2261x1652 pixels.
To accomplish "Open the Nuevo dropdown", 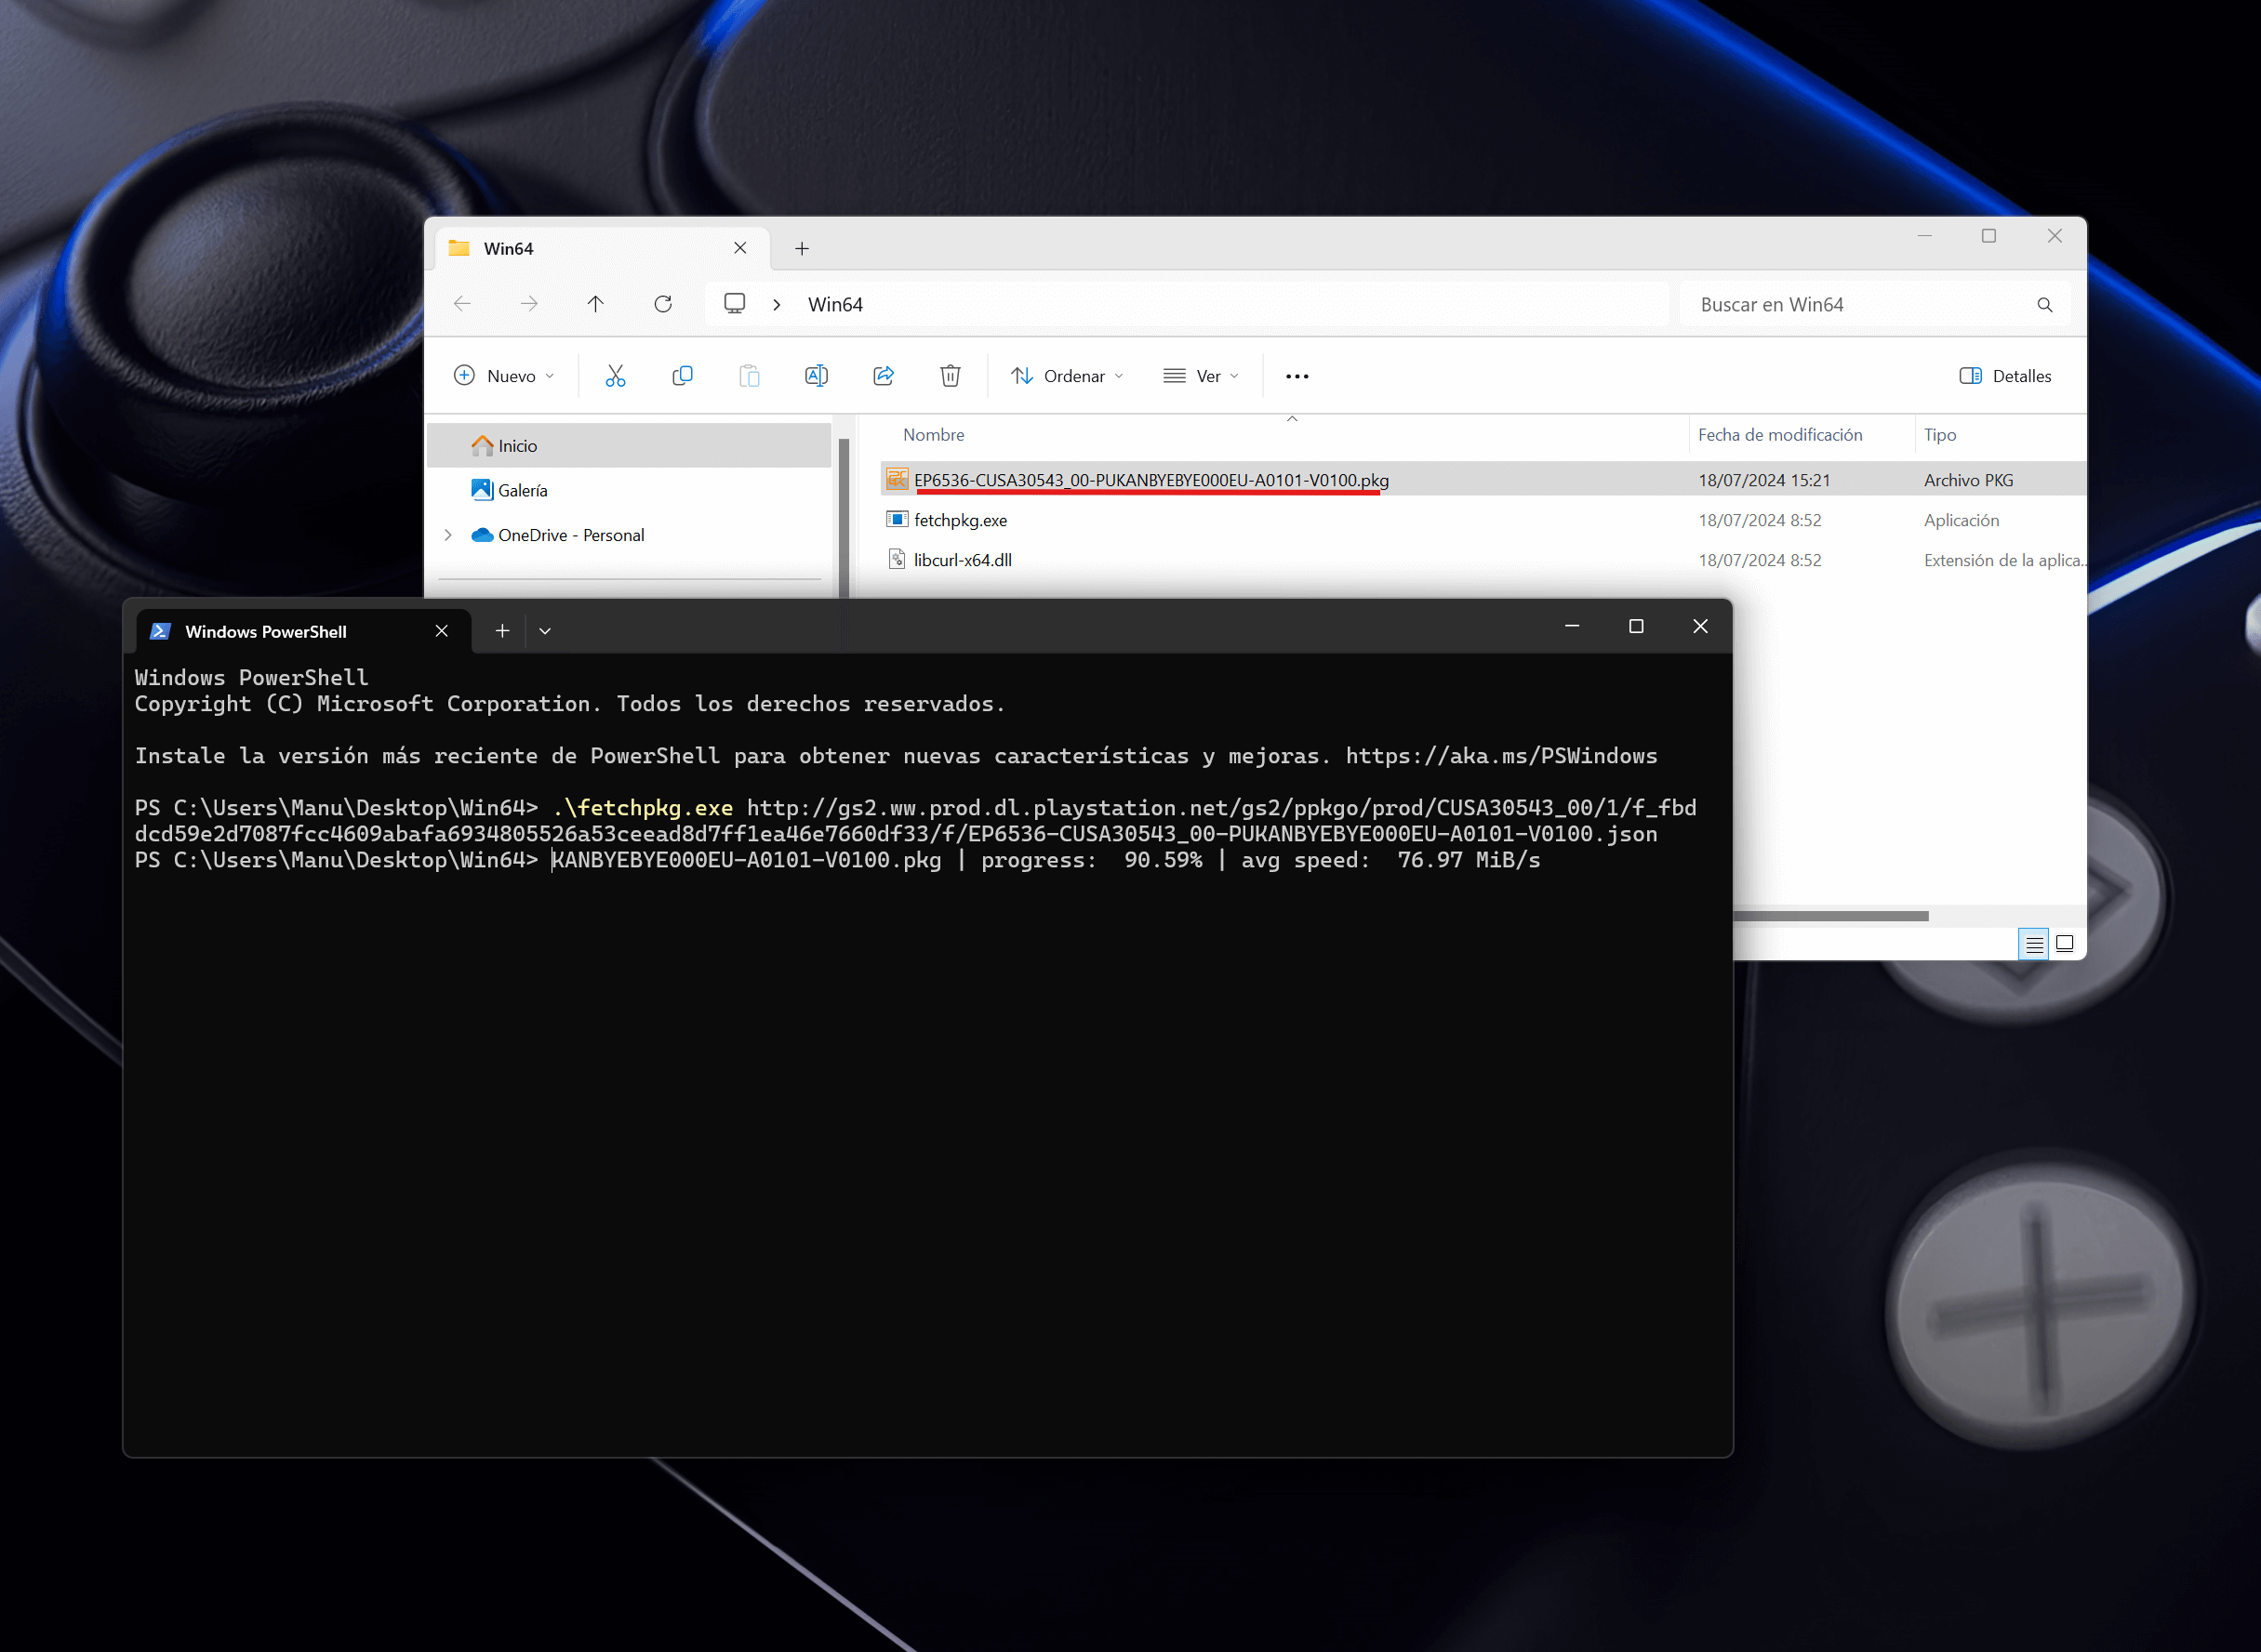I will coord(503,376).
